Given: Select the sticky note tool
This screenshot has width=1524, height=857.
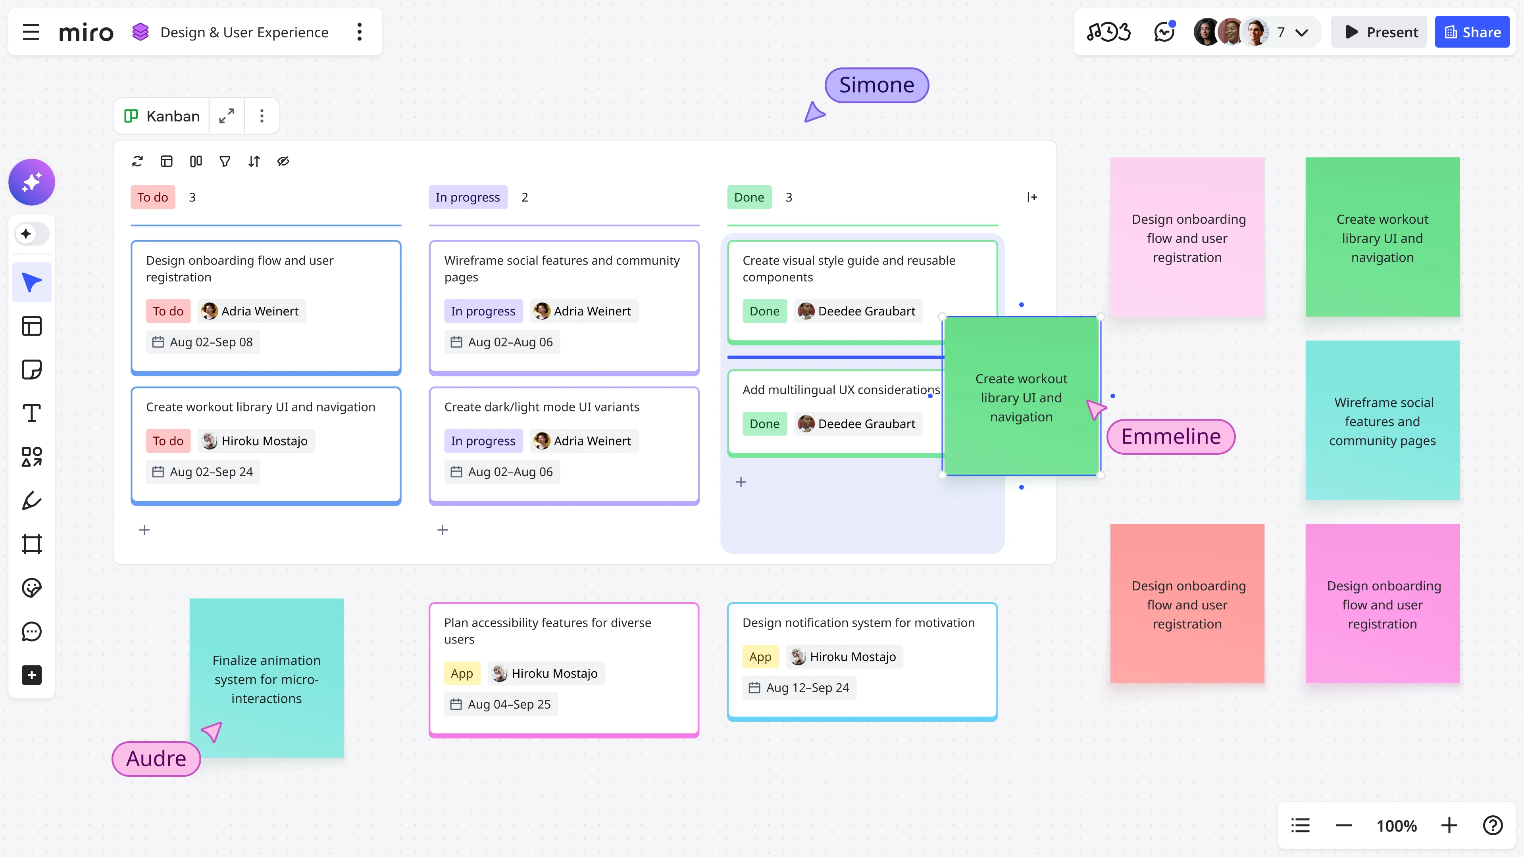Looking at the screenshot, I should tap(31, 370).
